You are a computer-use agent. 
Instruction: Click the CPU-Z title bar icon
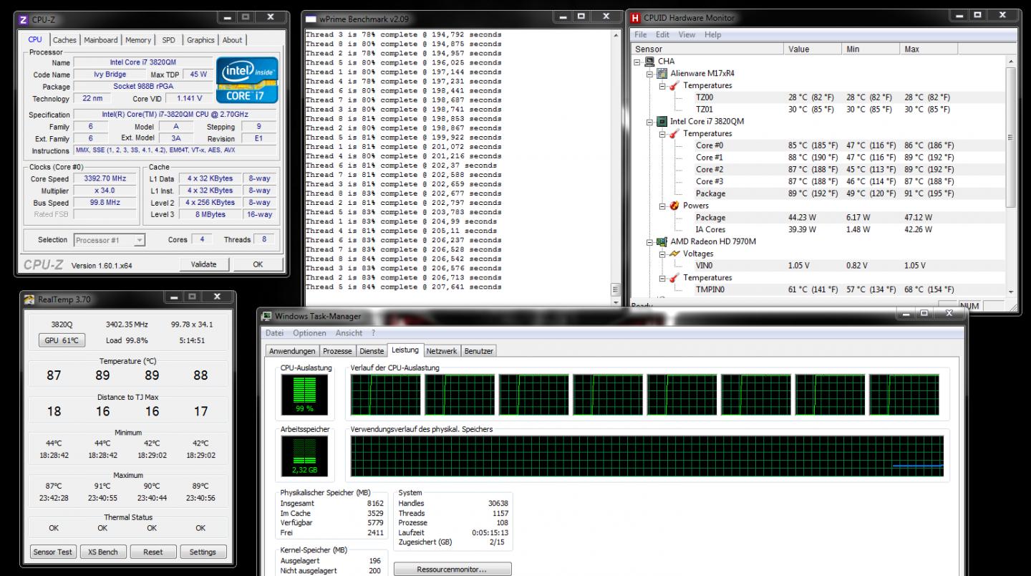pos(23,19)
